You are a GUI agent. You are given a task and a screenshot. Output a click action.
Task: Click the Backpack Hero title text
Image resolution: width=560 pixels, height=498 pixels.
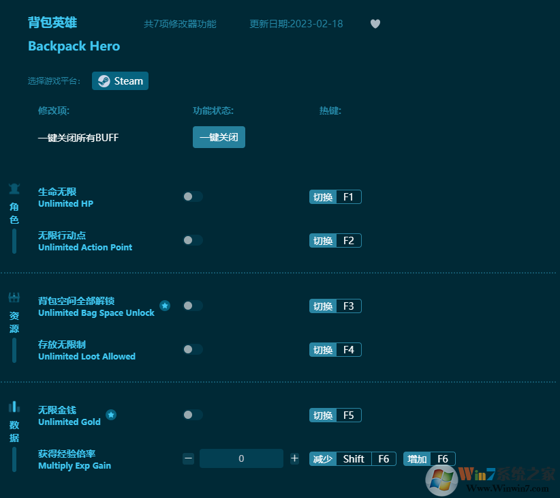[x=74, y=46]
